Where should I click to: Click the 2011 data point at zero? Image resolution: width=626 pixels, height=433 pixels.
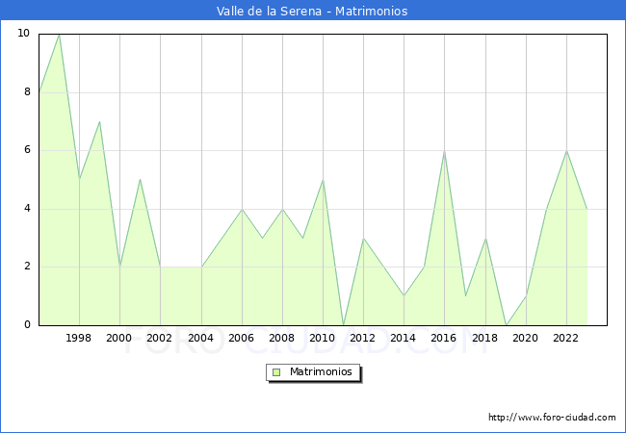(x=344, y=325)
